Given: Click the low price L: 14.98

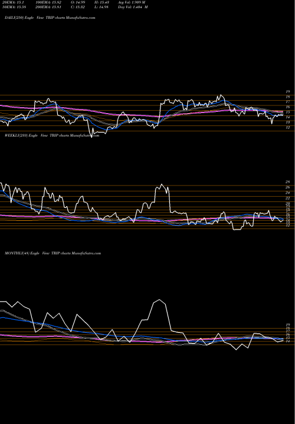Looking at the screenshot, I should 101,6.
